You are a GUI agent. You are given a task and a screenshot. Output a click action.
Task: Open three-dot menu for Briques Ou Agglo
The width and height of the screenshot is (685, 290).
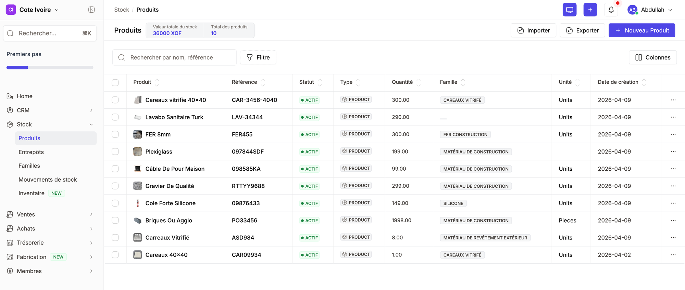pyautogui.click(x=673, y=220)
